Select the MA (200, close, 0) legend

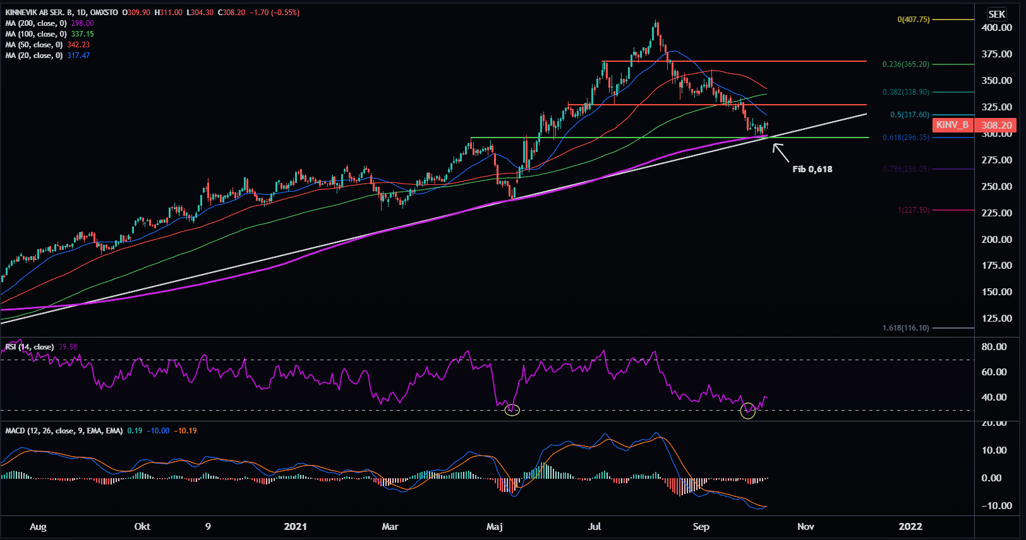(x=37, y=23)
